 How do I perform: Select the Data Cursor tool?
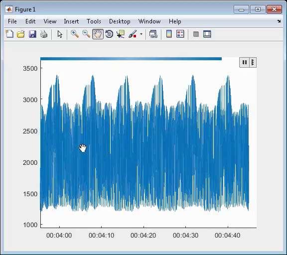coord(121,34)
